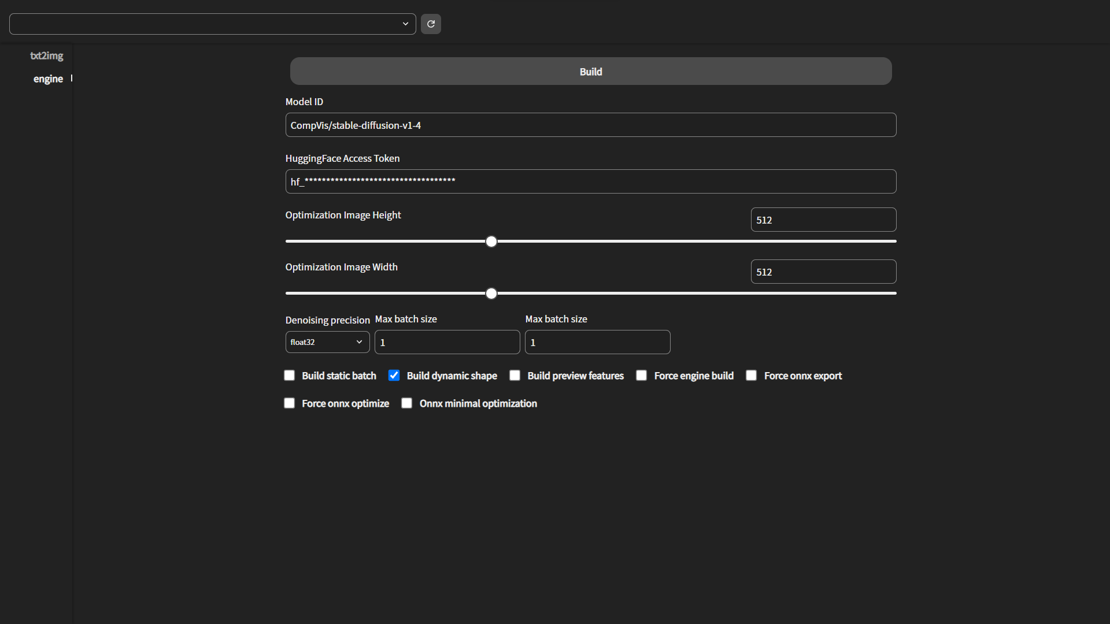Focus the first Max batch size field
This screenshot has width=1110, height=624.
447,342
